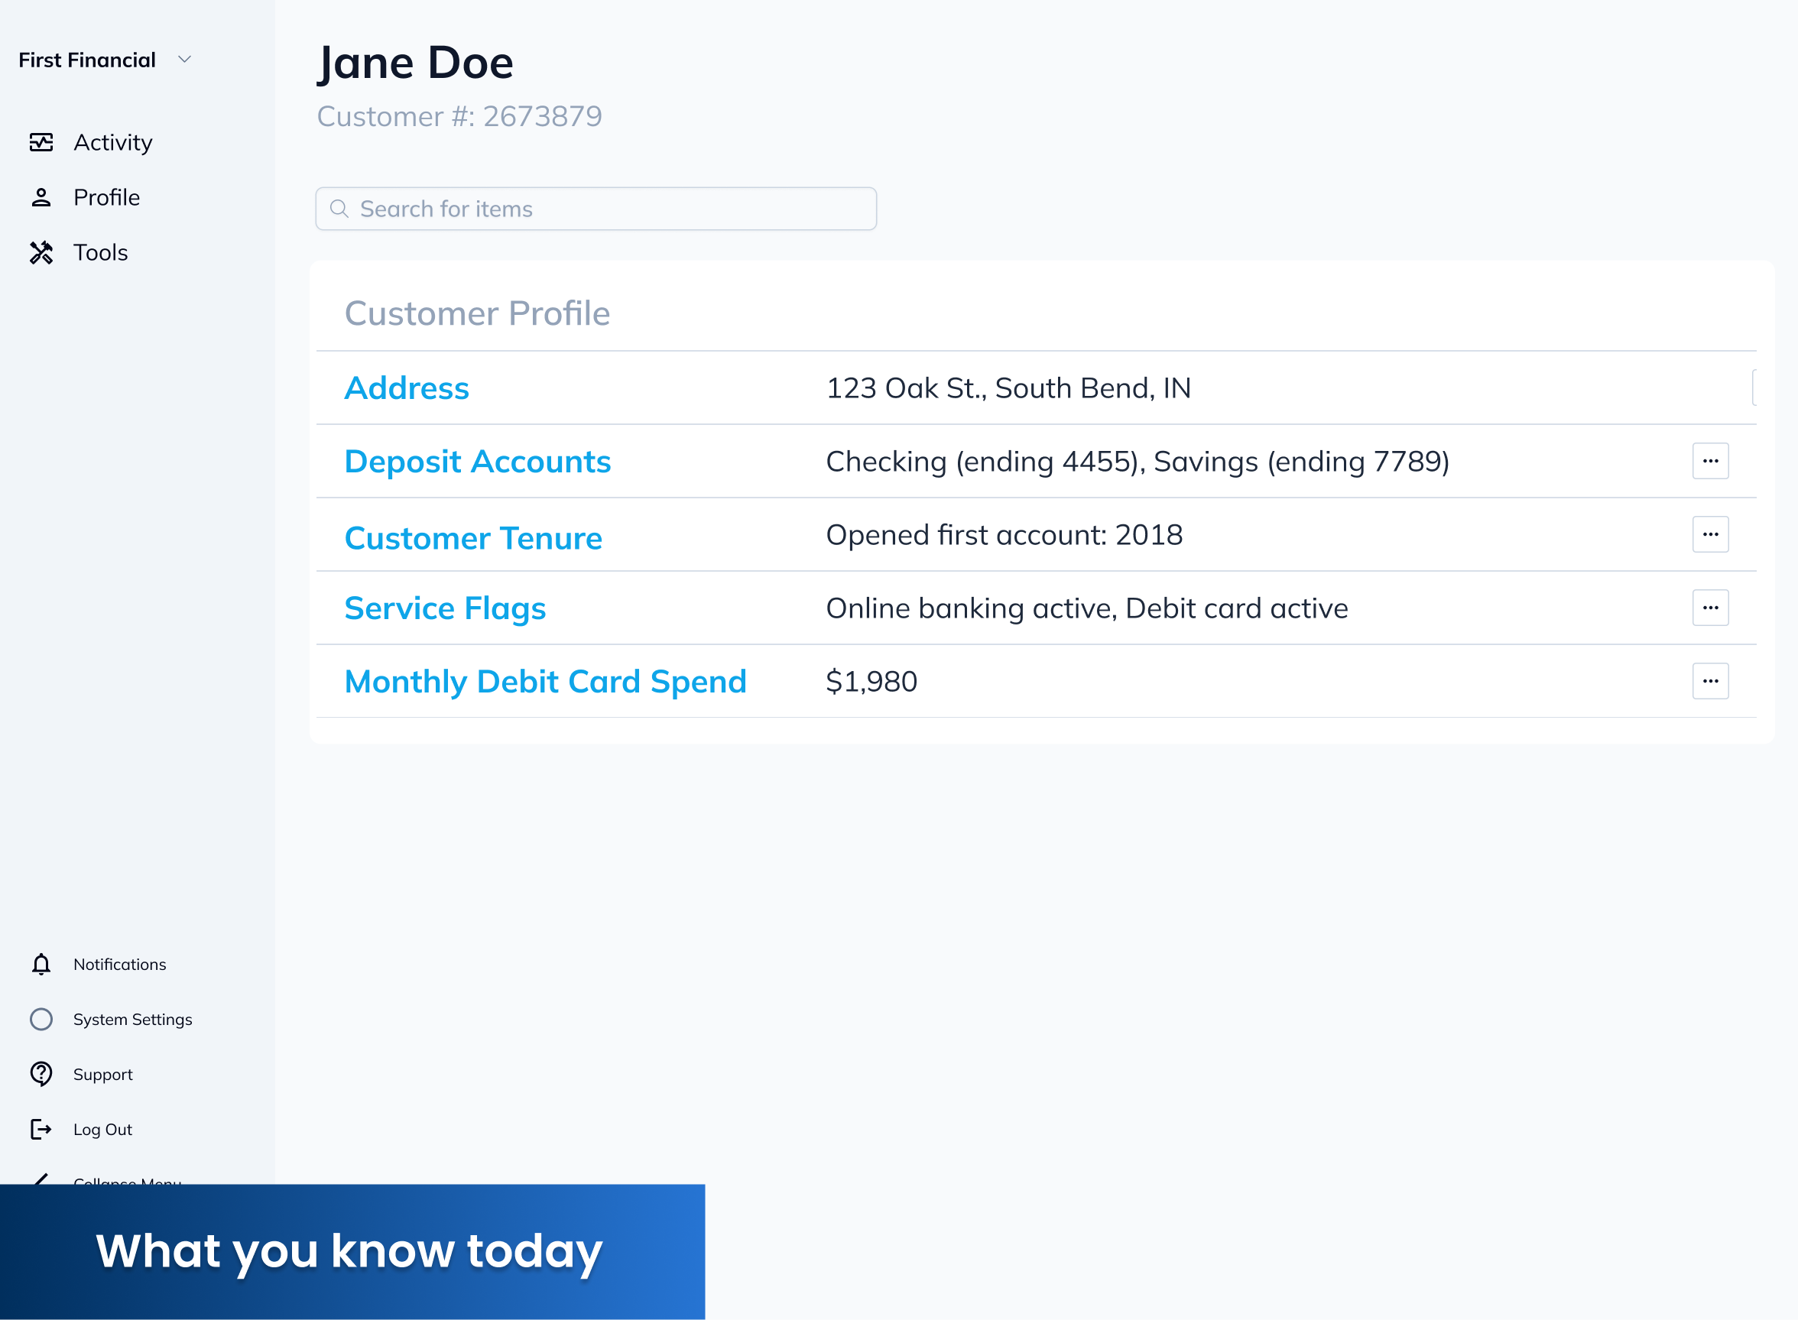Click the Profile person icon

[41, 197]
